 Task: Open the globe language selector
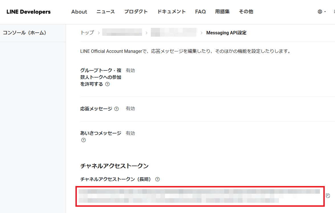[x=321, y=12]
